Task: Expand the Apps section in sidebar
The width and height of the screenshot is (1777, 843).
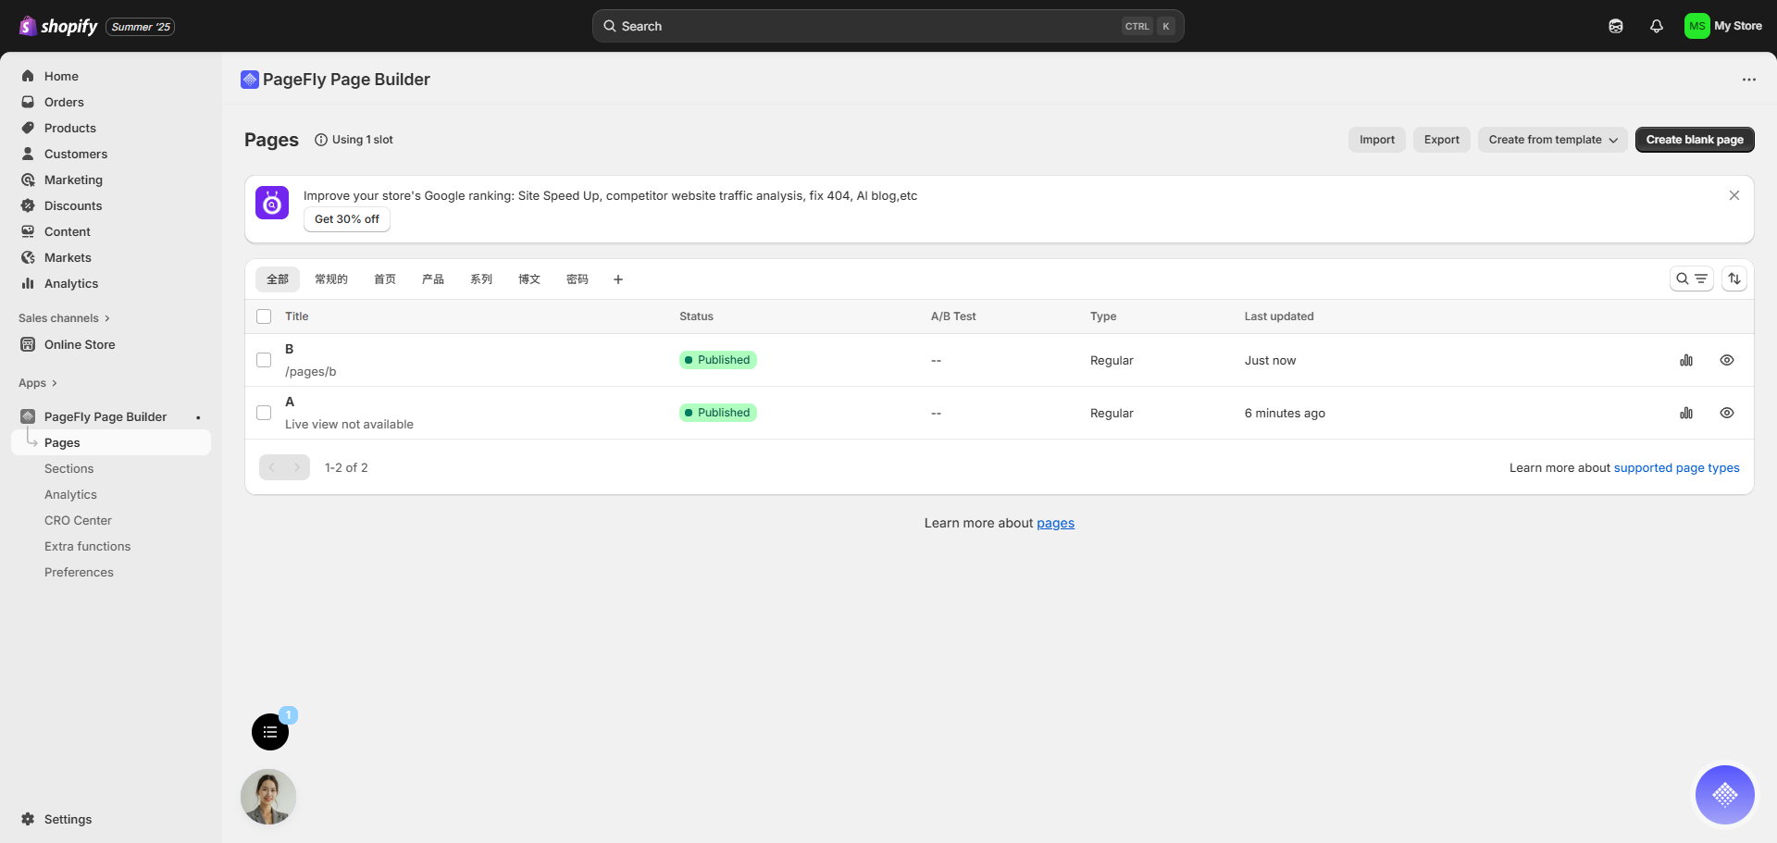Action: click(38, 383)
